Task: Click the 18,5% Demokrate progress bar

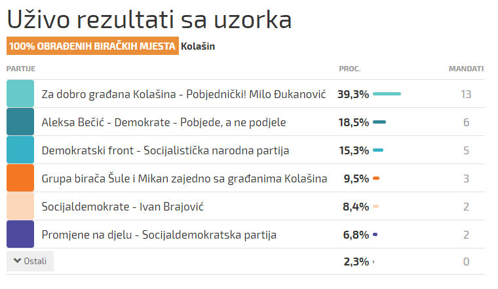Action: click(x=379, y=122)
